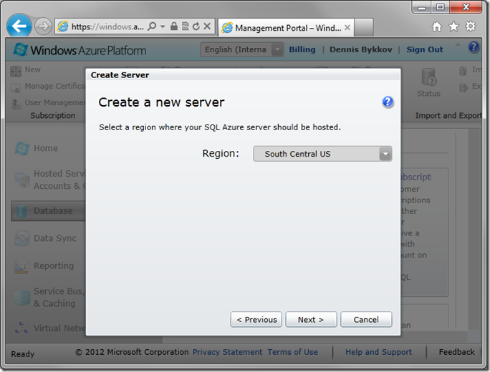This screenshot has height=372, width=490.
Task: Click the help question mark in Create Server dialog
Action: [388, 102]
